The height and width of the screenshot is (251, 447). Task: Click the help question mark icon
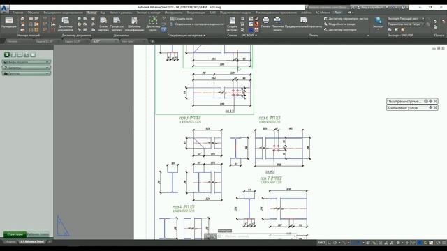point(404,8)
